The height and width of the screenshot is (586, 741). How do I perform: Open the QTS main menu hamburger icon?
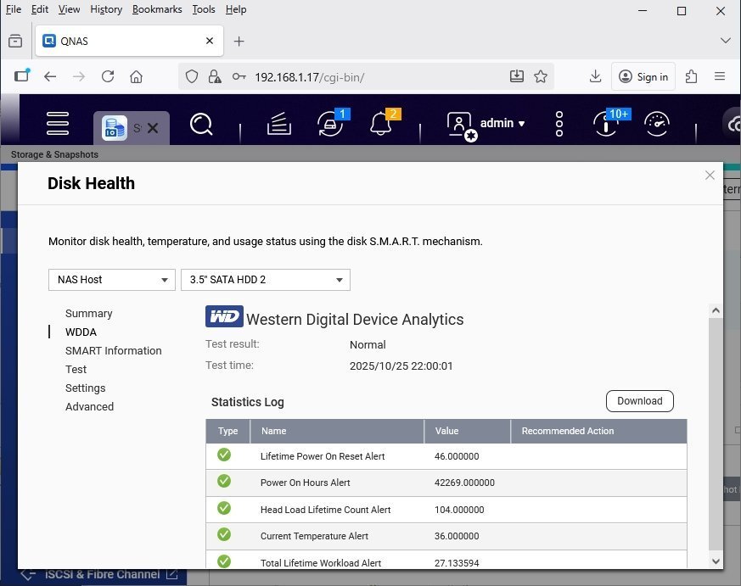point(58,124)
